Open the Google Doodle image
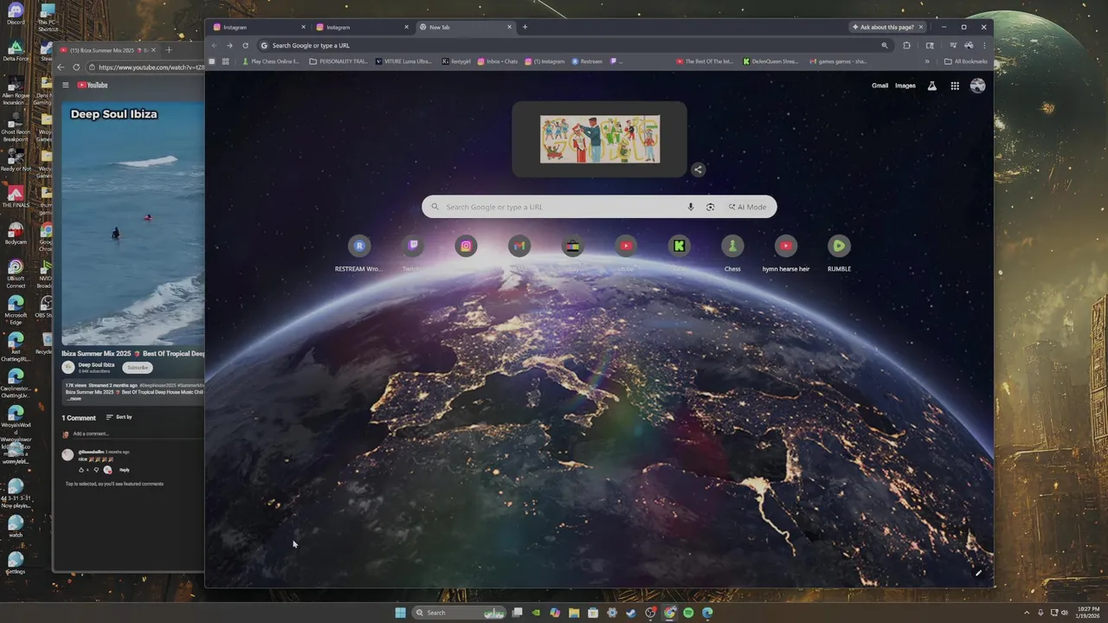1108x623 pixels. (600, 139)
